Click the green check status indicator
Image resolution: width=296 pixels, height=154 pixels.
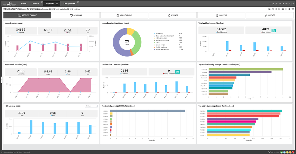tap(282, 152)
